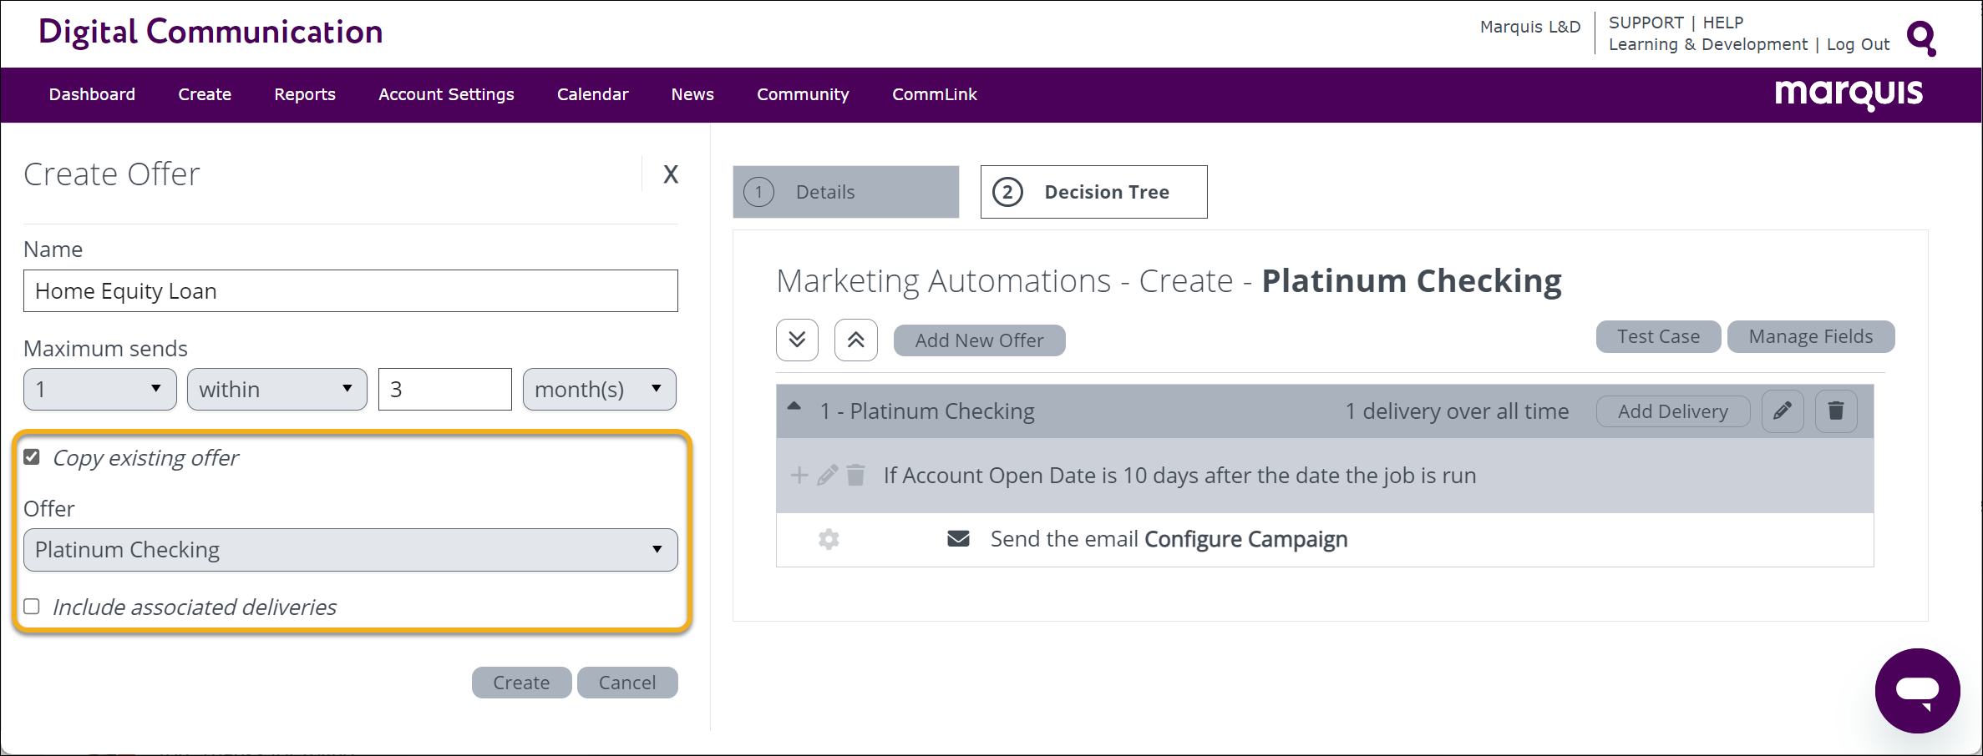
Task: Open the 'within' dropdown
Action: pos(277,390)
